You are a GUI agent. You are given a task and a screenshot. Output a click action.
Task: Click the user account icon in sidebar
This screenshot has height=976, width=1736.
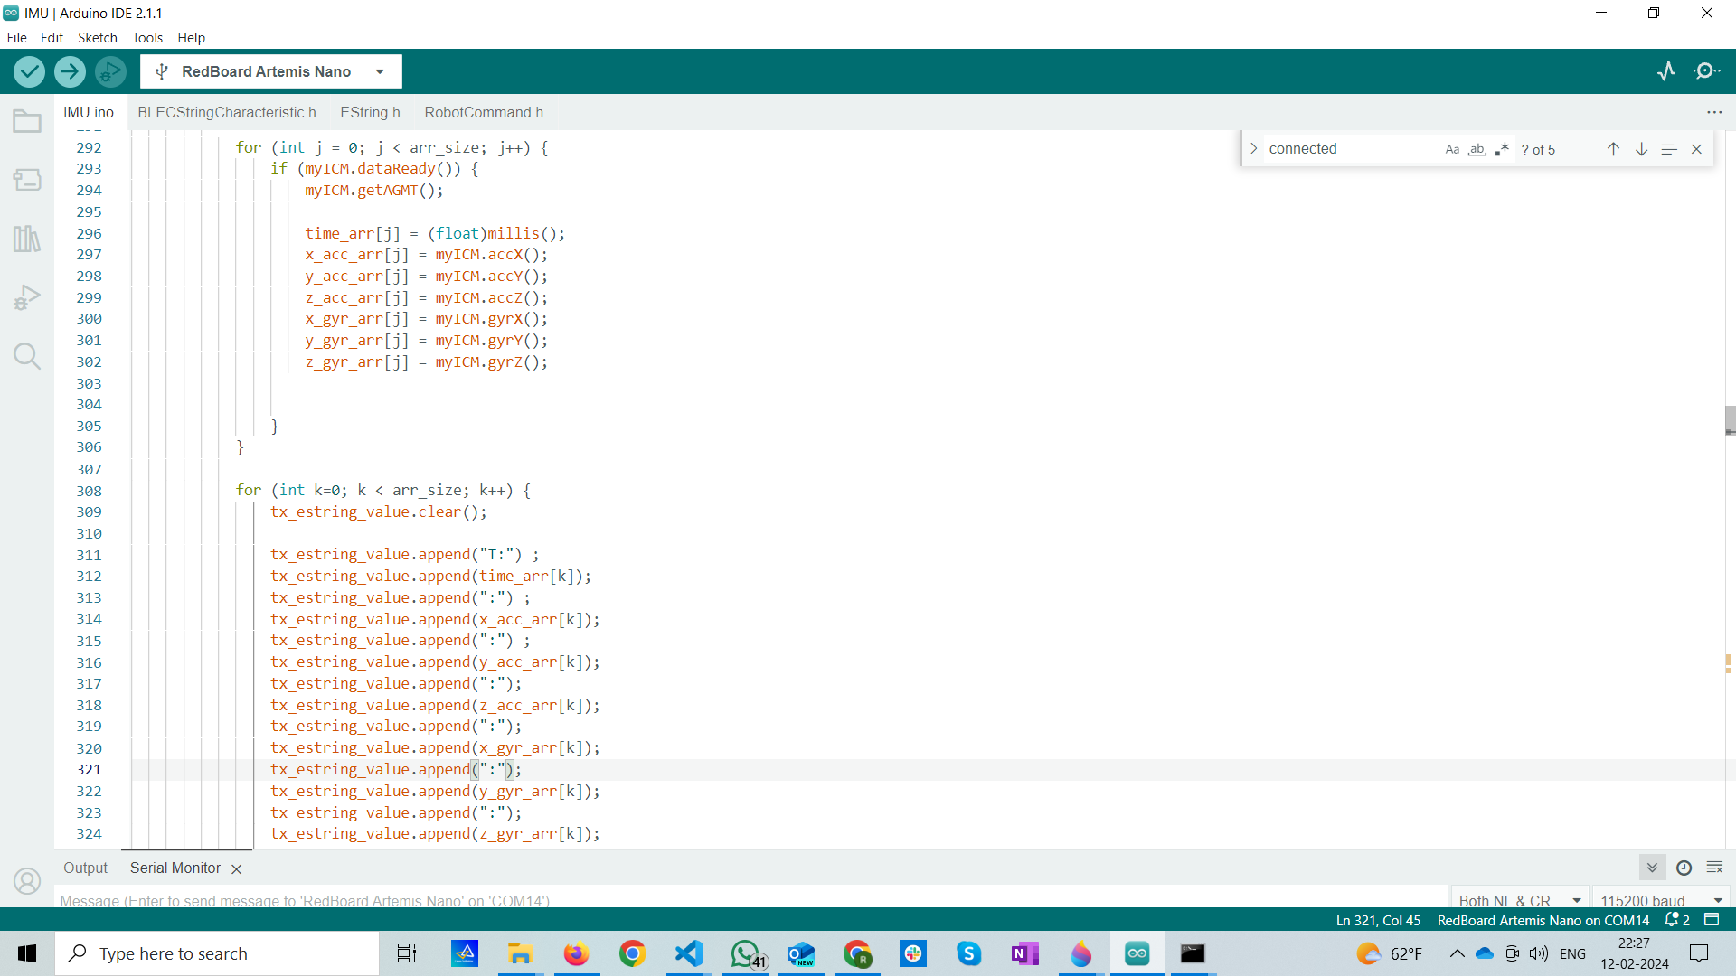(27, 881)
